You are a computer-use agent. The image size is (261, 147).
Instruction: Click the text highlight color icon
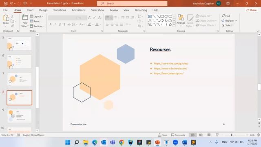(89, 24)
